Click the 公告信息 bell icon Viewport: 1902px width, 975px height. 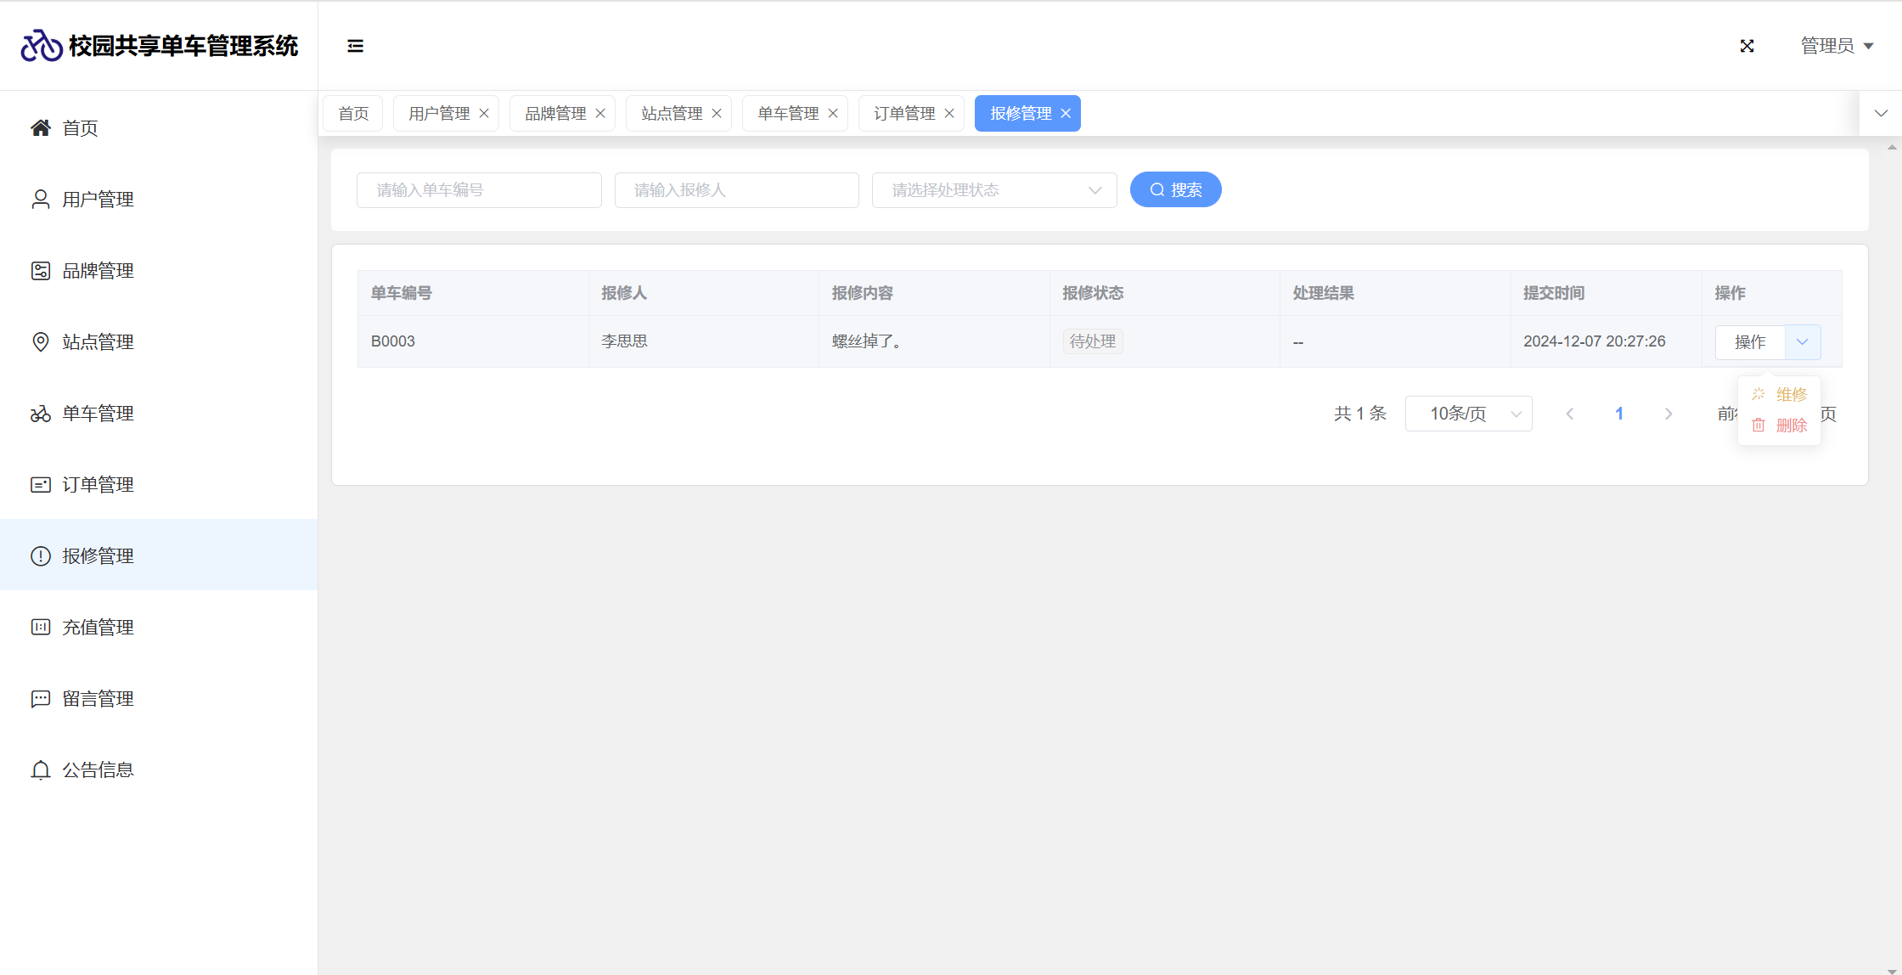(x=40, y=770)
